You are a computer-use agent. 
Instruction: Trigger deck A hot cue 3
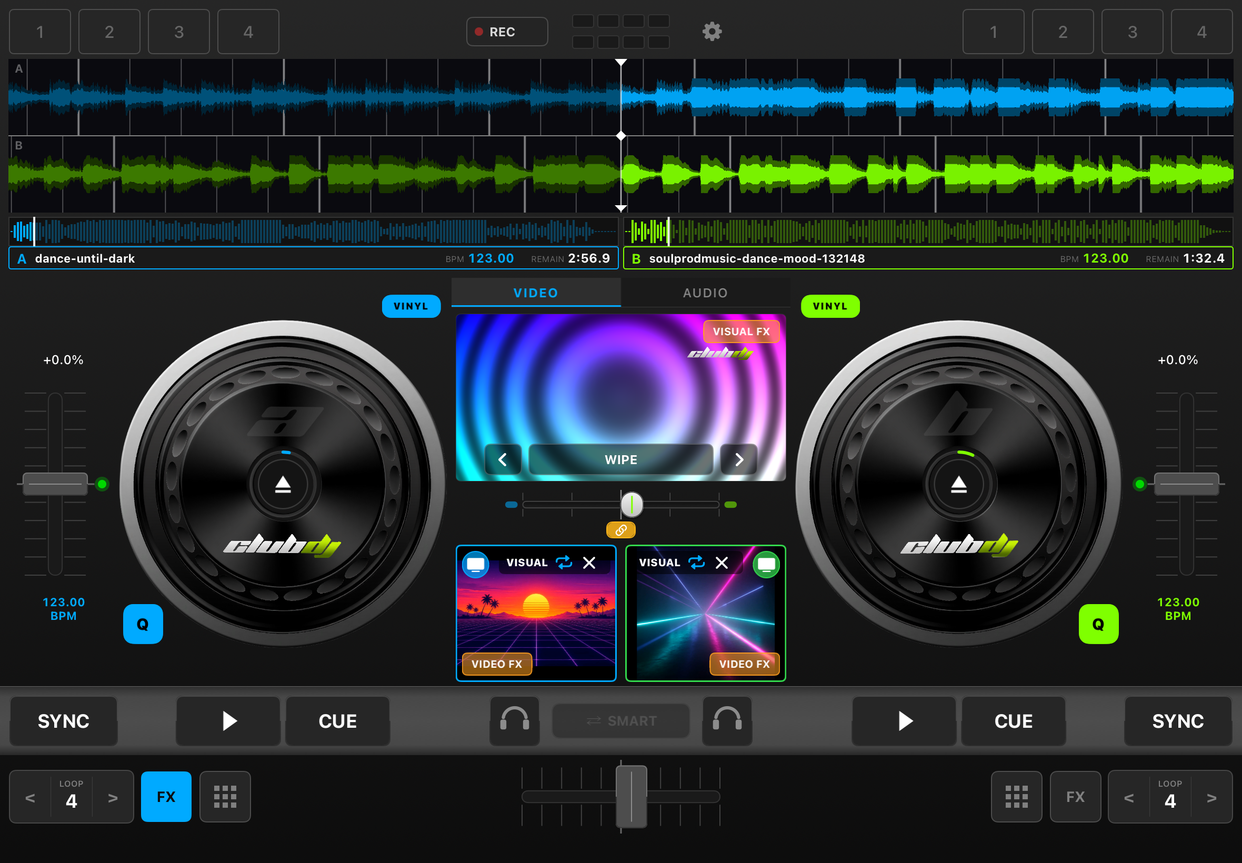pyautogui.click(x=179, y=32)
